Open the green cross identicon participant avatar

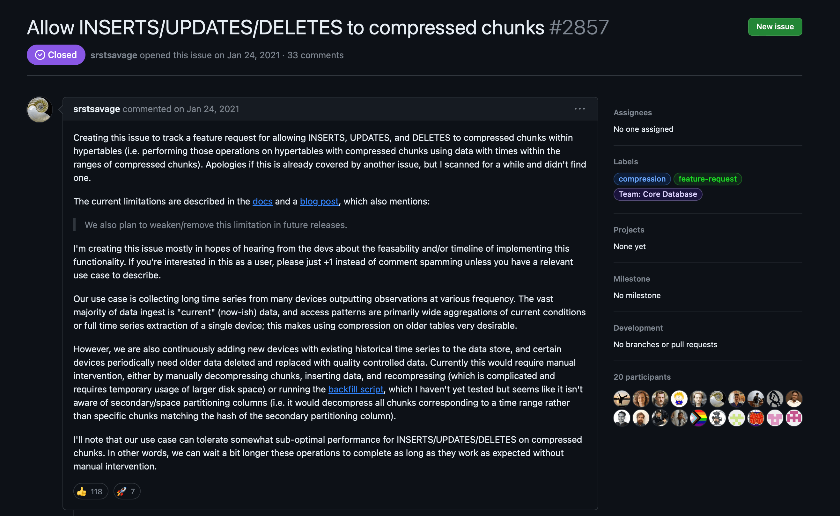coord(736,418)
